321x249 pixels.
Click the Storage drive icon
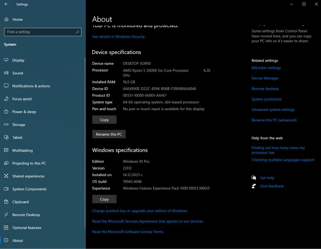coord(6,124)
